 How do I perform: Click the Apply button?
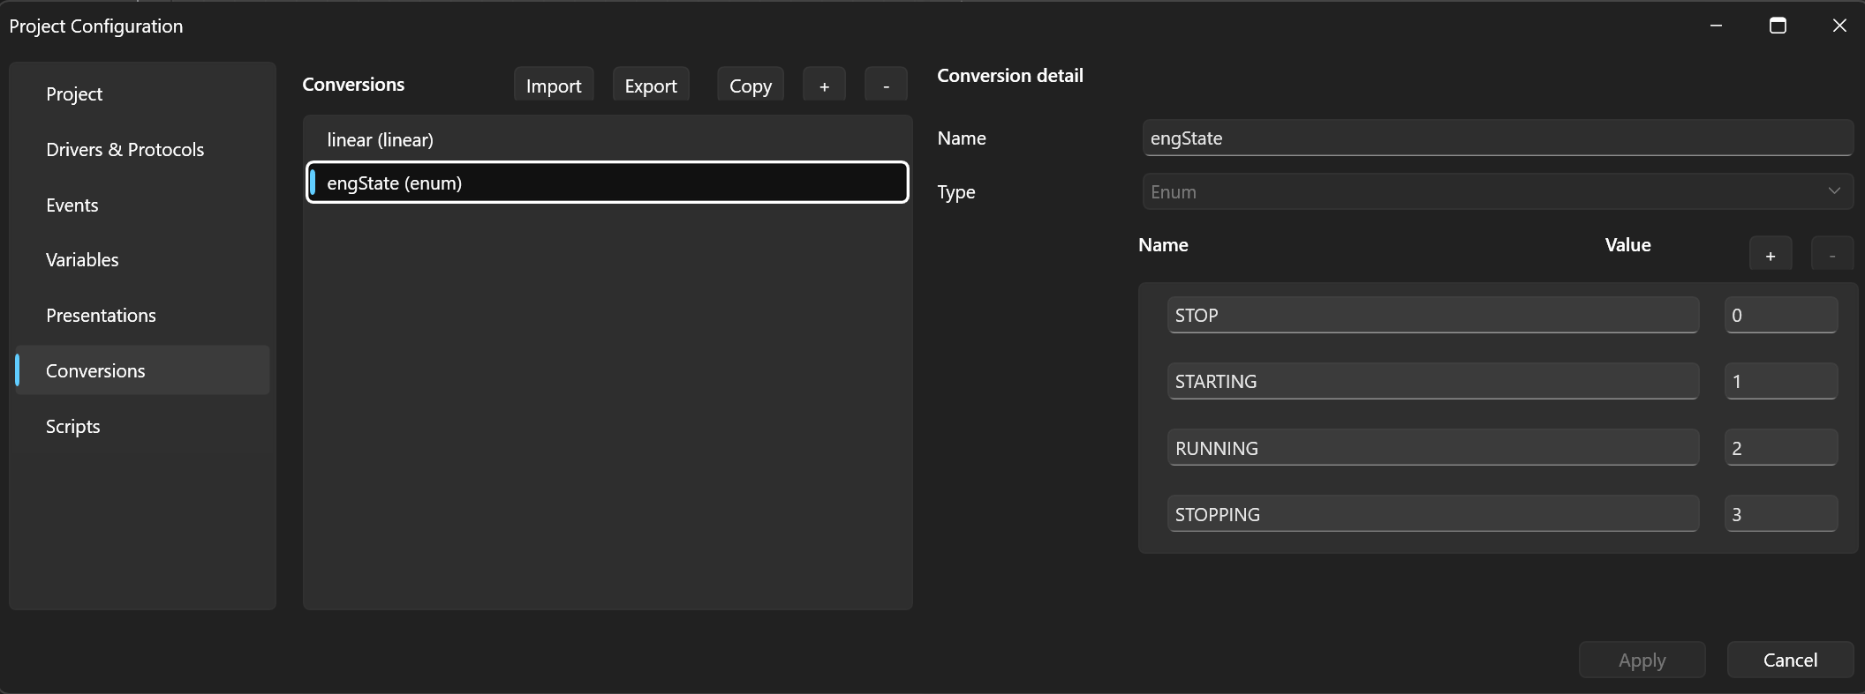1642,660
